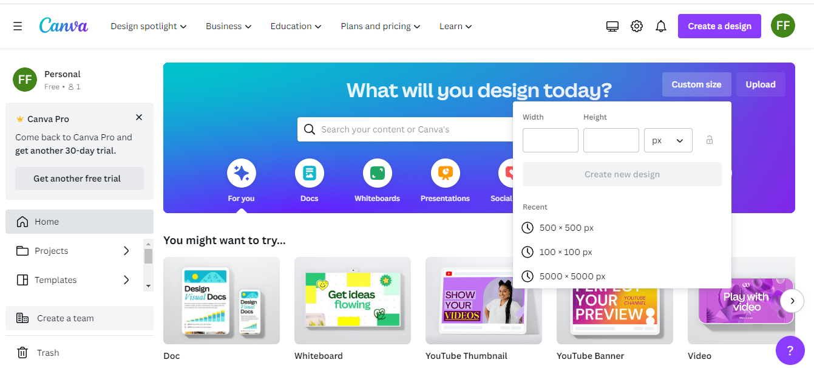Click the desktop app monitor icon
The image size is (814, 368).
(x=612, y=26)
